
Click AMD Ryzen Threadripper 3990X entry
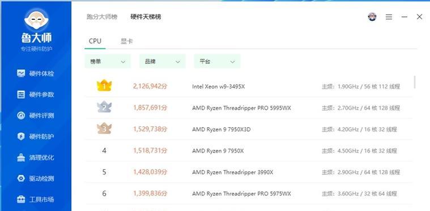pos(232,173)
